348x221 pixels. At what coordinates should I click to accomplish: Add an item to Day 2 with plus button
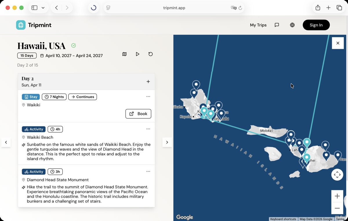[x=148, y=82]
